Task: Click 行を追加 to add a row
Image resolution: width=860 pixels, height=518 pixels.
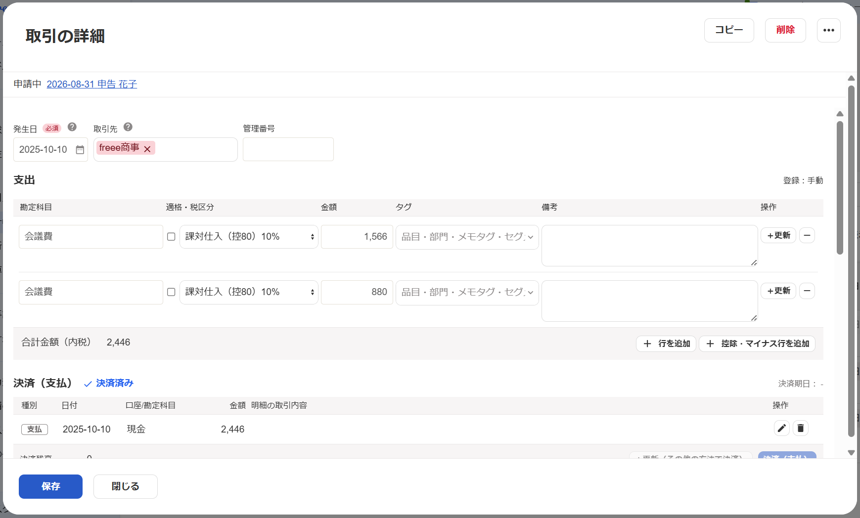Action: (x=666, y=344)
